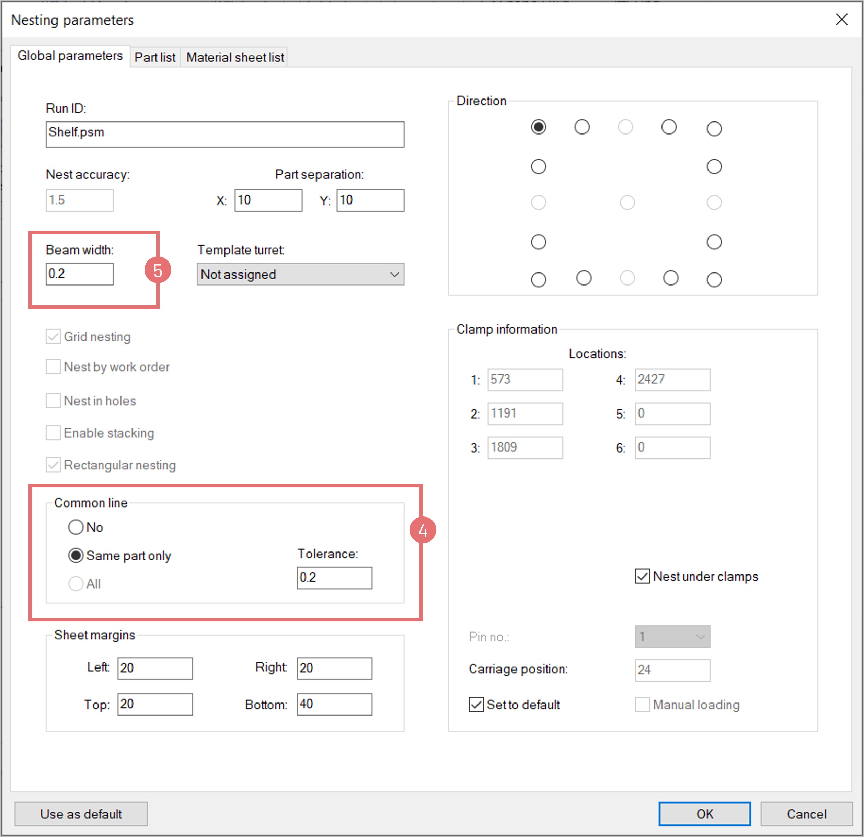Image resolution: width=864 pixels, height=837 pixels.
Task: Click the Bottom sheet margin field
Action: 334,704
